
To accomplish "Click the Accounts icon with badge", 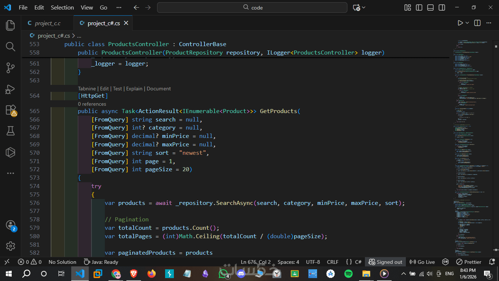I will [10, 225].
